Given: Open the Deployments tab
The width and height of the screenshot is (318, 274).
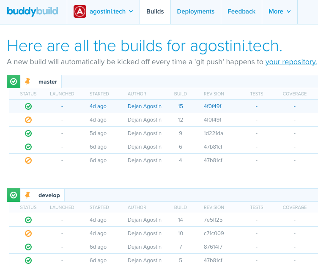Looking at the screenshot, I should pos(195,12).
